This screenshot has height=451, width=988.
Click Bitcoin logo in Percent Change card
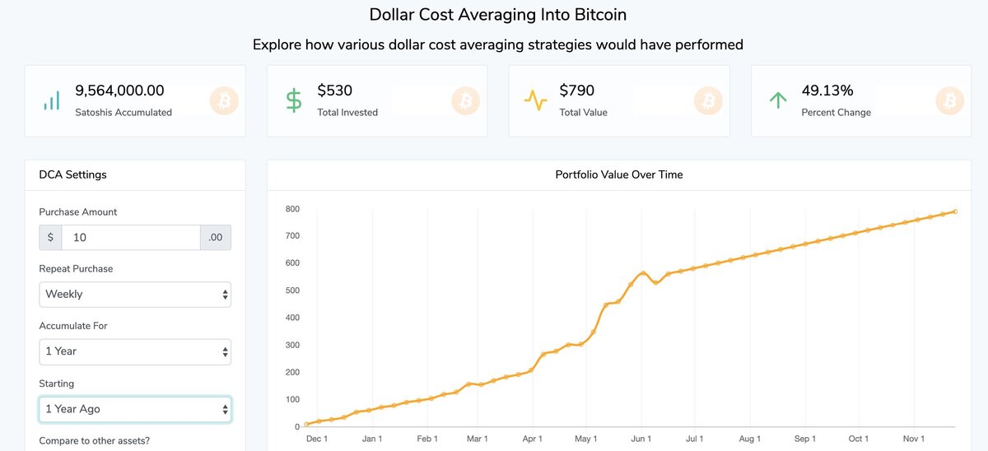coord(949,101)
